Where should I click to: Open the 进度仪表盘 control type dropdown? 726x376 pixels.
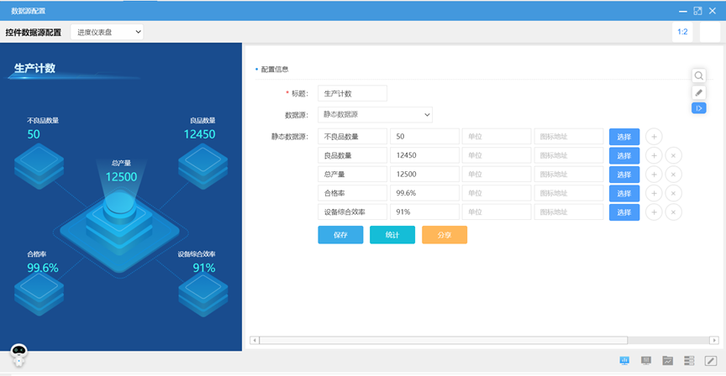coord(107,32)
